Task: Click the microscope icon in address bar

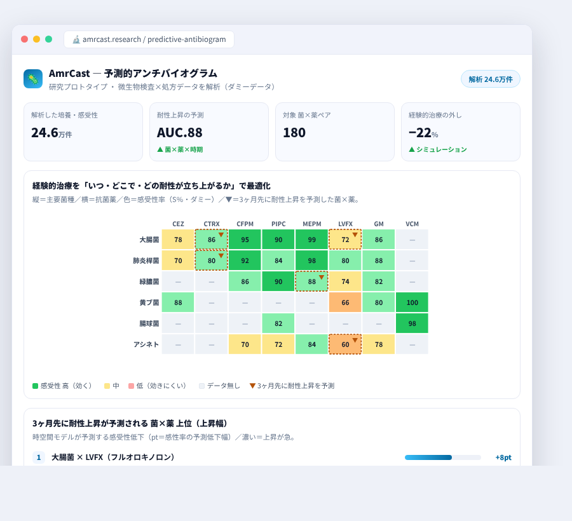Action: click(76, 39)
